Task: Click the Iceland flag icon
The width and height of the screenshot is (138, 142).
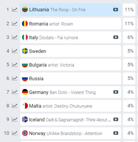Action: 25,119
